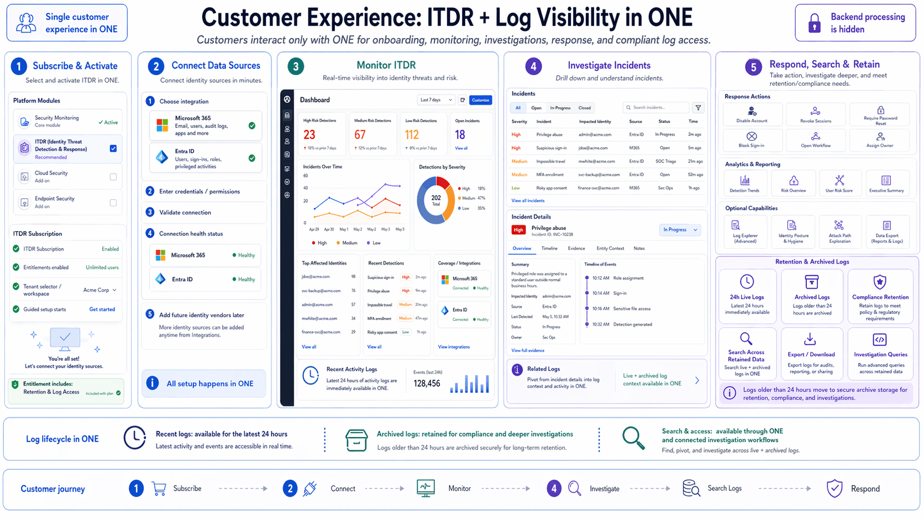Open the Detection Trends report icon

click(x=744, y=180)
